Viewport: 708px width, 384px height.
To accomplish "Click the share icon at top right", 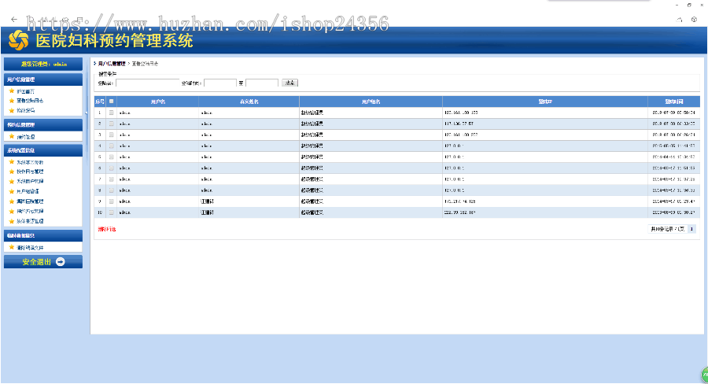I will click(679, 20).
